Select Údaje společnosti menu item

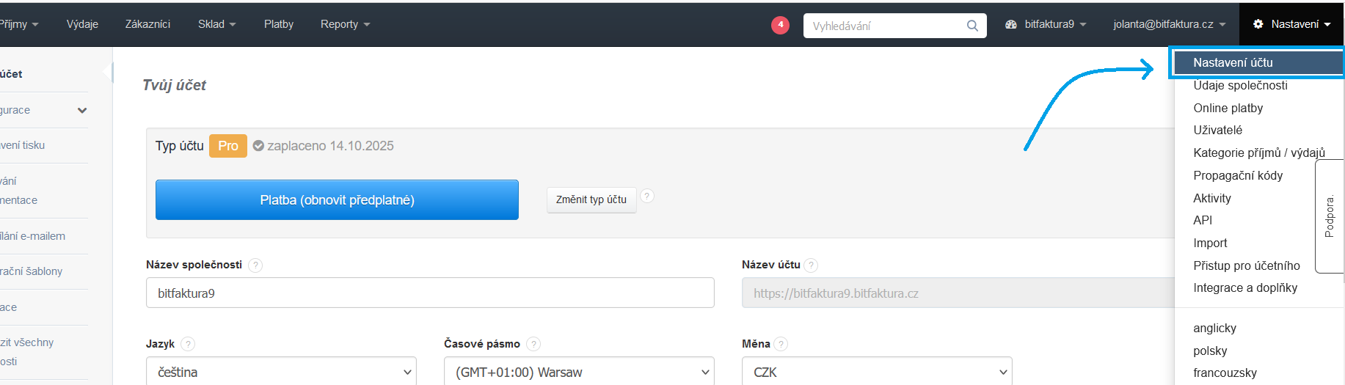point(1240,85)
